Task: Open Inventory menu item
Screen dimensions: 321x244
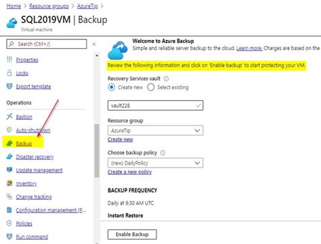Action: click(26, 184)
